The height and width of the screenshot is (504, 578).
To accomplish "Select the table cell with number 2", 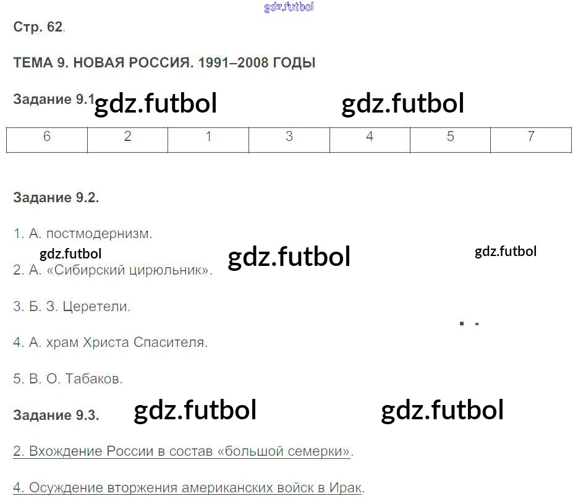I will (x=127, y=137).
